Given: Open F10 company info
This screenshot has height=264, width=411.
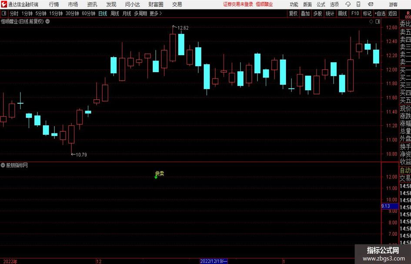Looking at the screenshot, I should 355,13.
